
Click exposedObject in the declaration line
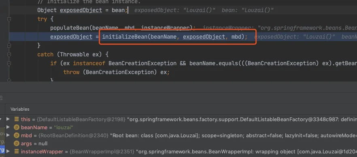coord(81,10)
